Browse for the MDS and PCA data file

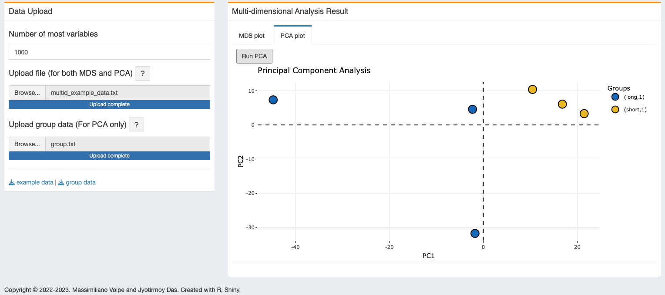[27, 93]
